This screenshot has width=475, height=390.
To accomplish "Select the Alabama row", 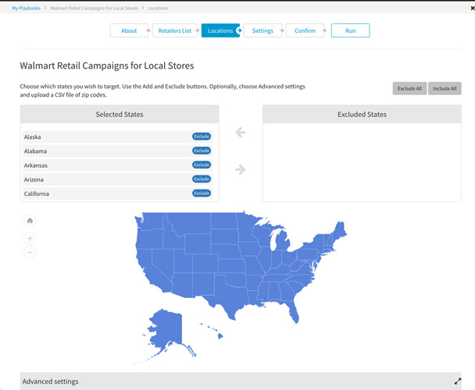I will tap(117, 151).
